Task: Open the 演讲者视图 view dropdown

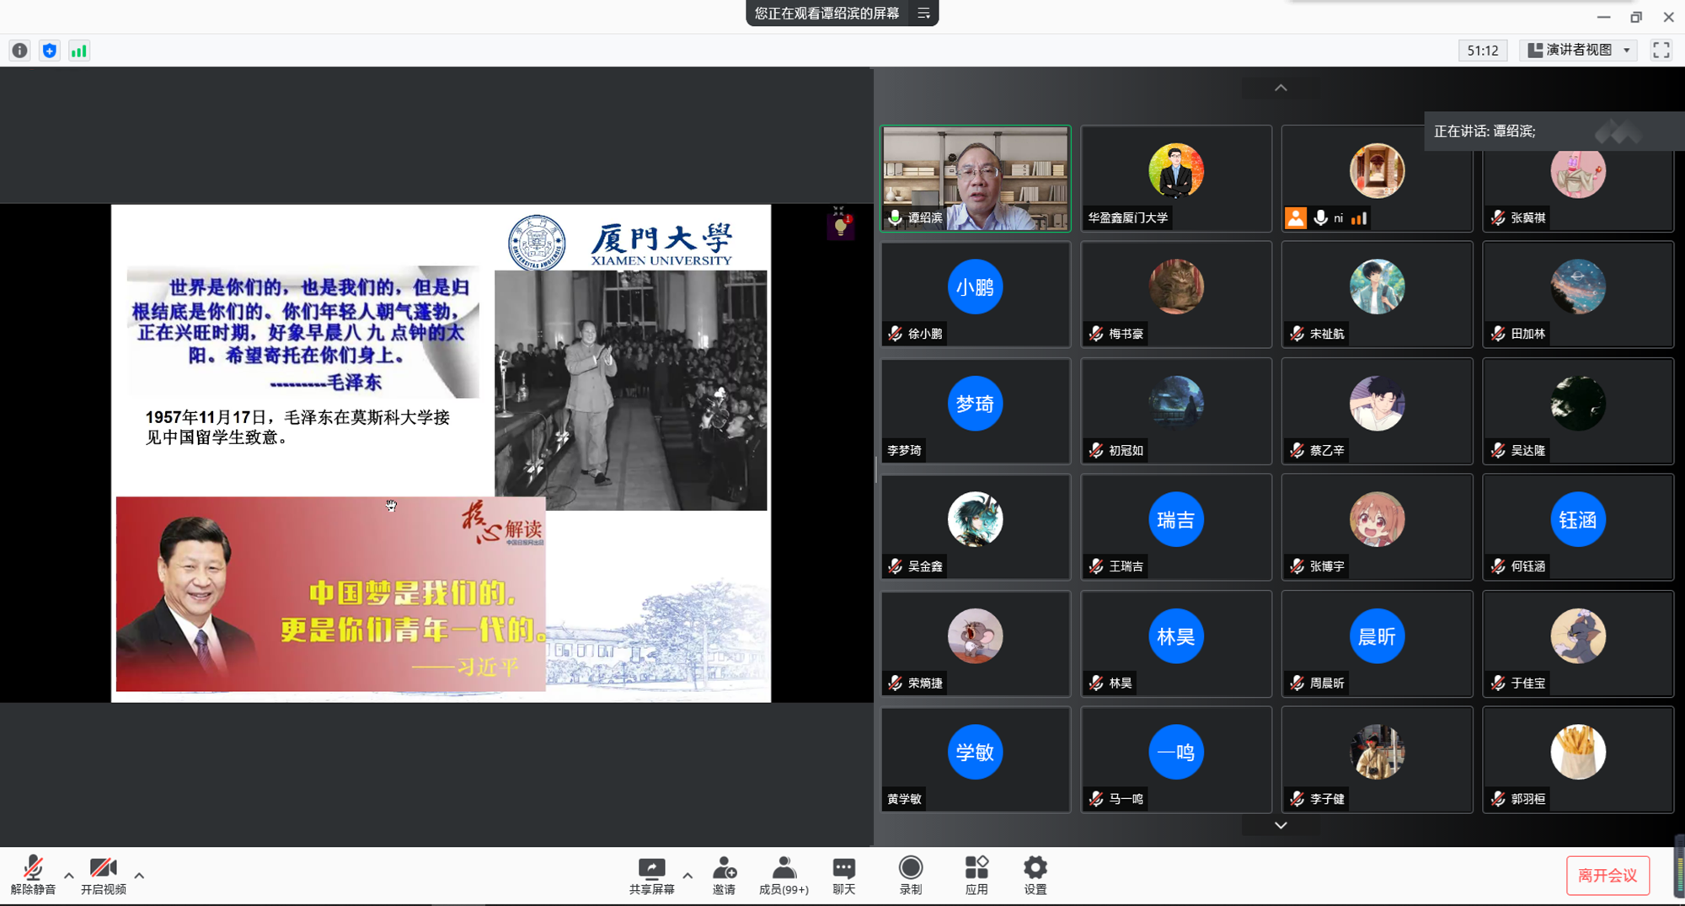Action: (x=1579, y=51)
